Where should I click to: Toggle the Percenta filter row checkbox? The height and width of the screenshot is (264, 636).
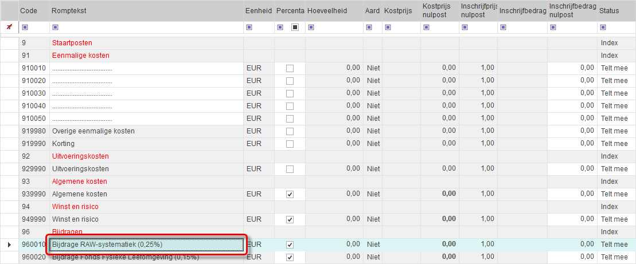point(295,27)
